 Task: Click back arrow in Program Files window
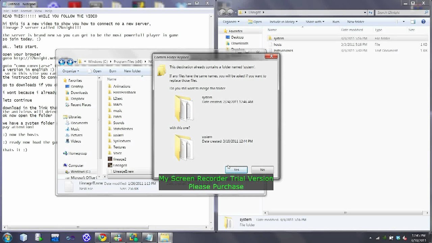click(62, 62)
